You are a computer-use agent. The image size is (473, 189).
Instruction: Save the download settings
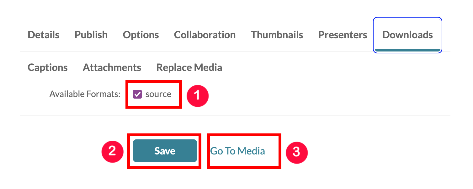click(x=164, y=151)
